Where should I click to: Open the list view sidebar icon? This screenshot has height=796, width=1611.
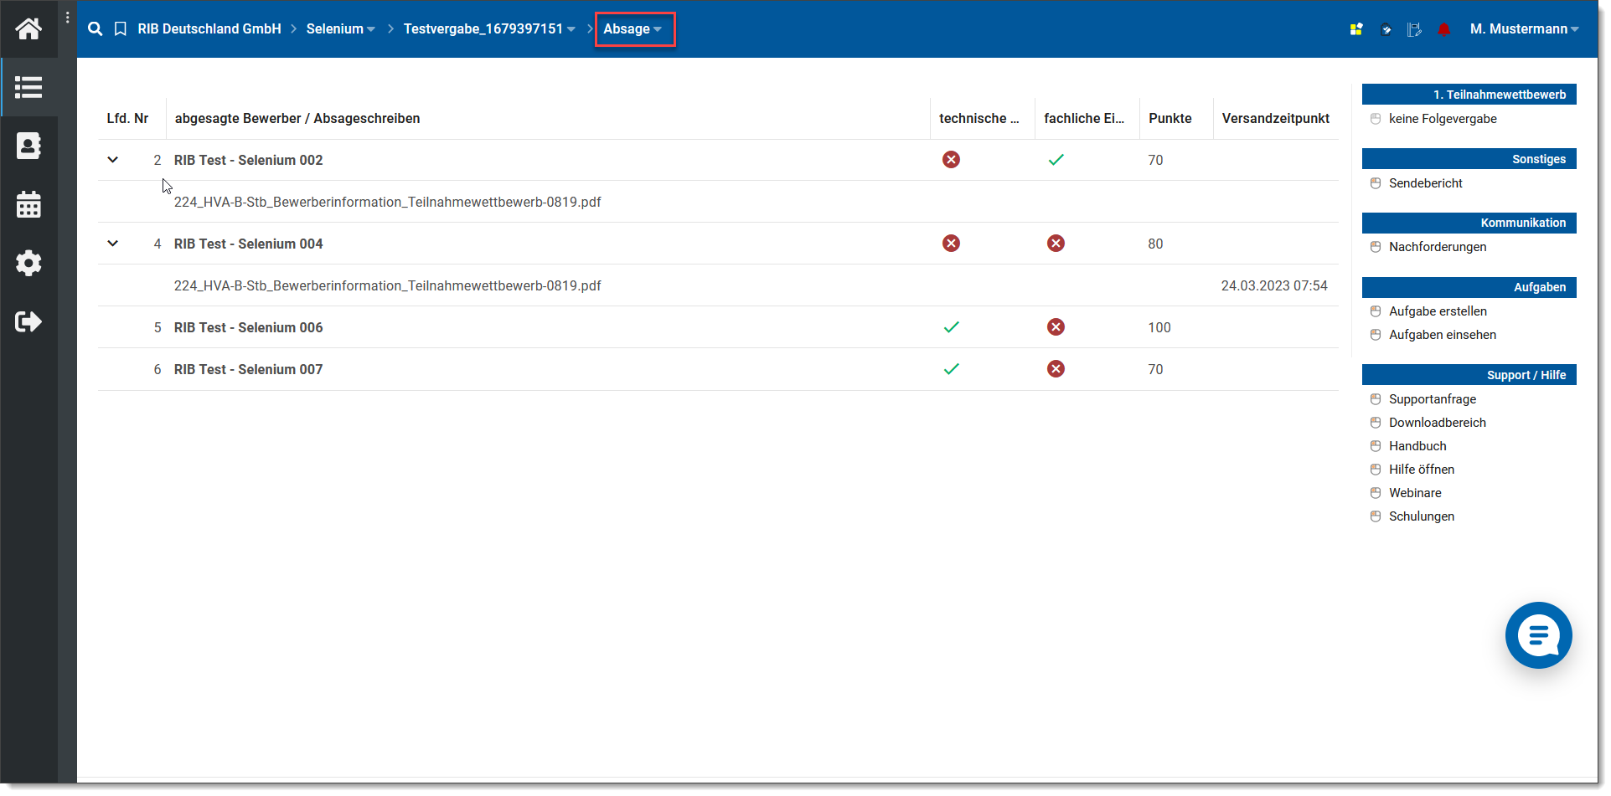tap(28, 87)
